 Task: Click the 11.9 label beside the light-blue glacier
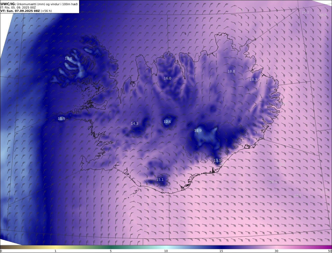click(x=198, y=131)
